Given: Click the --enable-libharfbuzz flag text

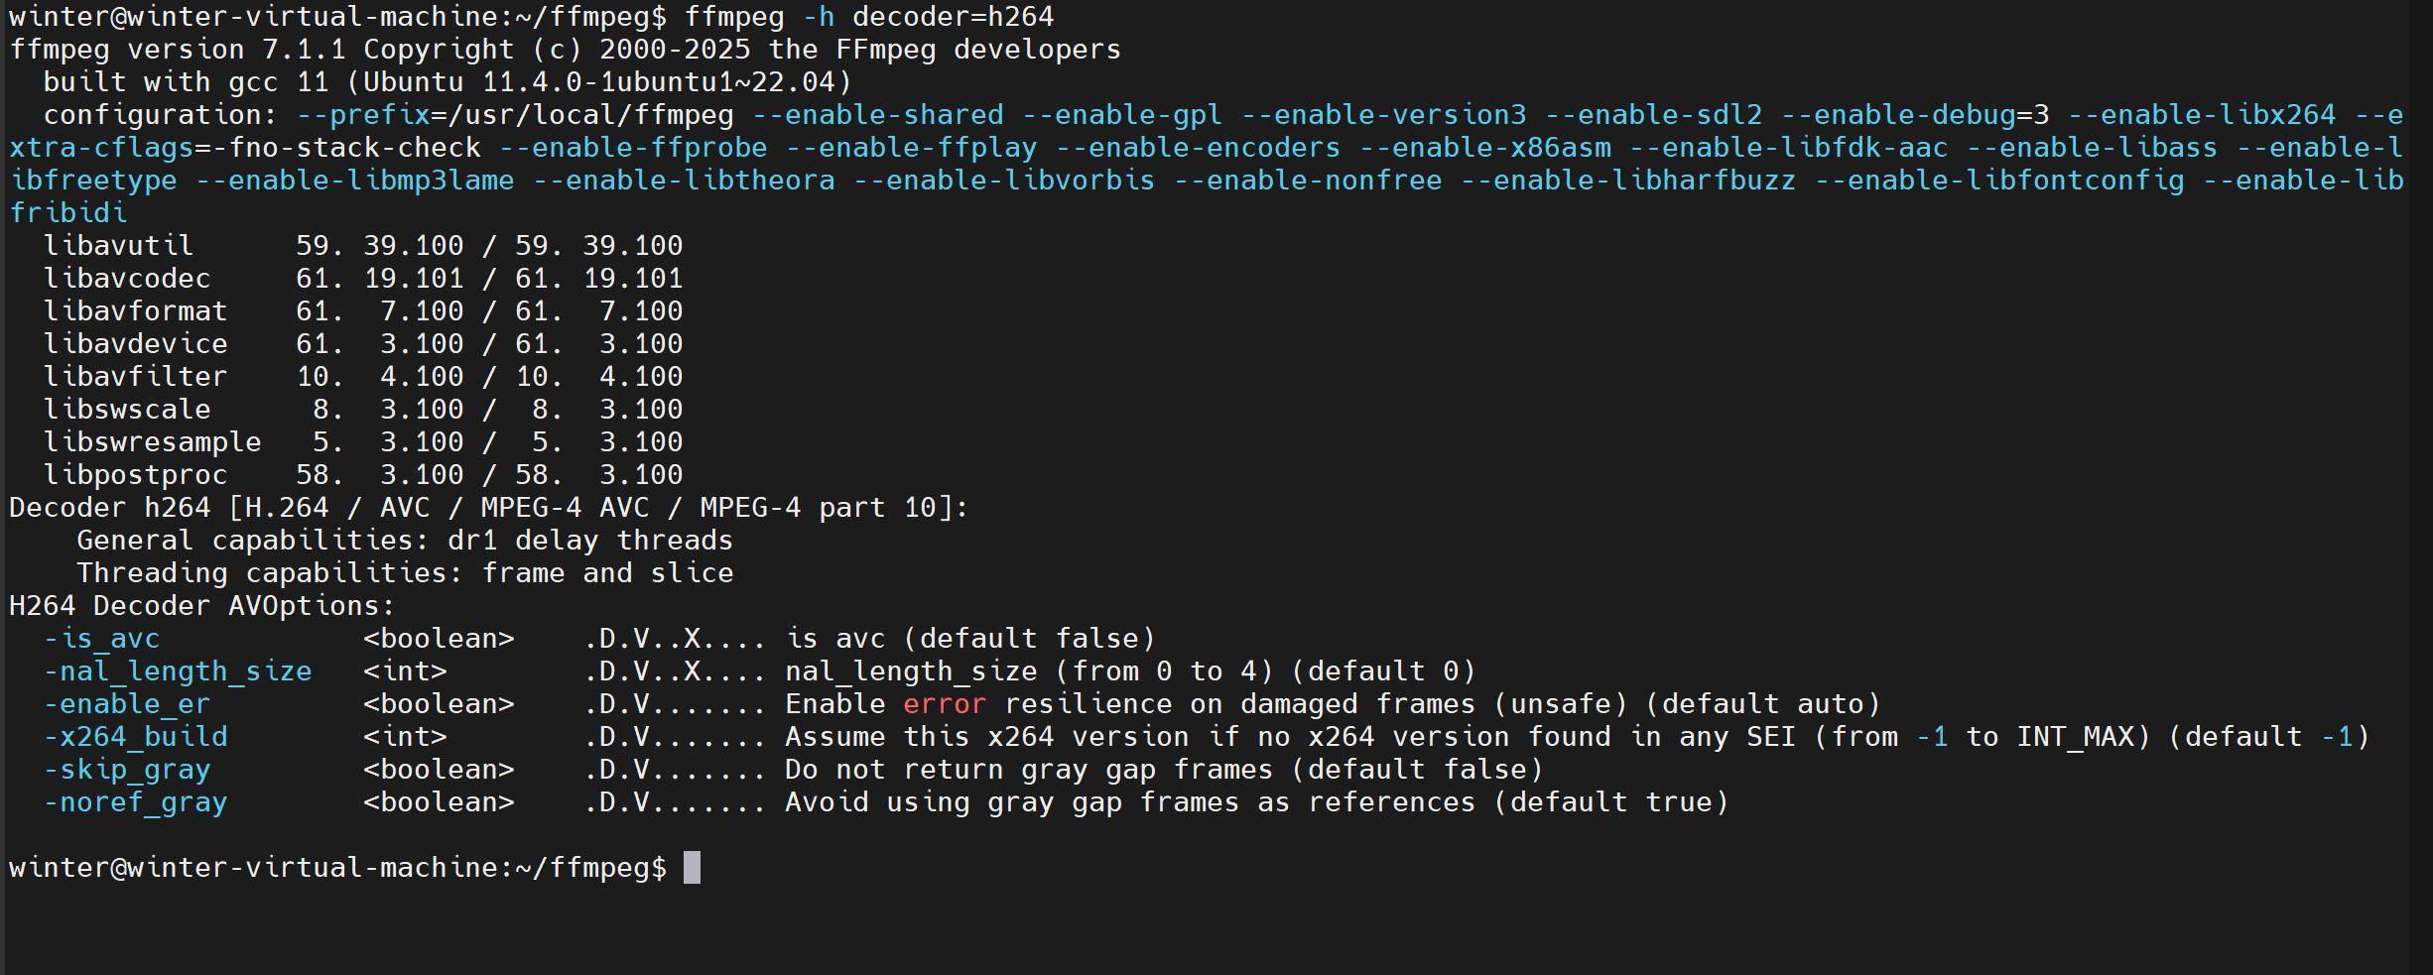Looking at the screenshot, I should pos(1628,181).
